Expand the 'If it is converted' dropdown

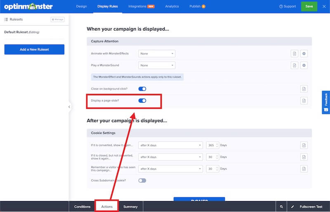click(x=170, y=145)
